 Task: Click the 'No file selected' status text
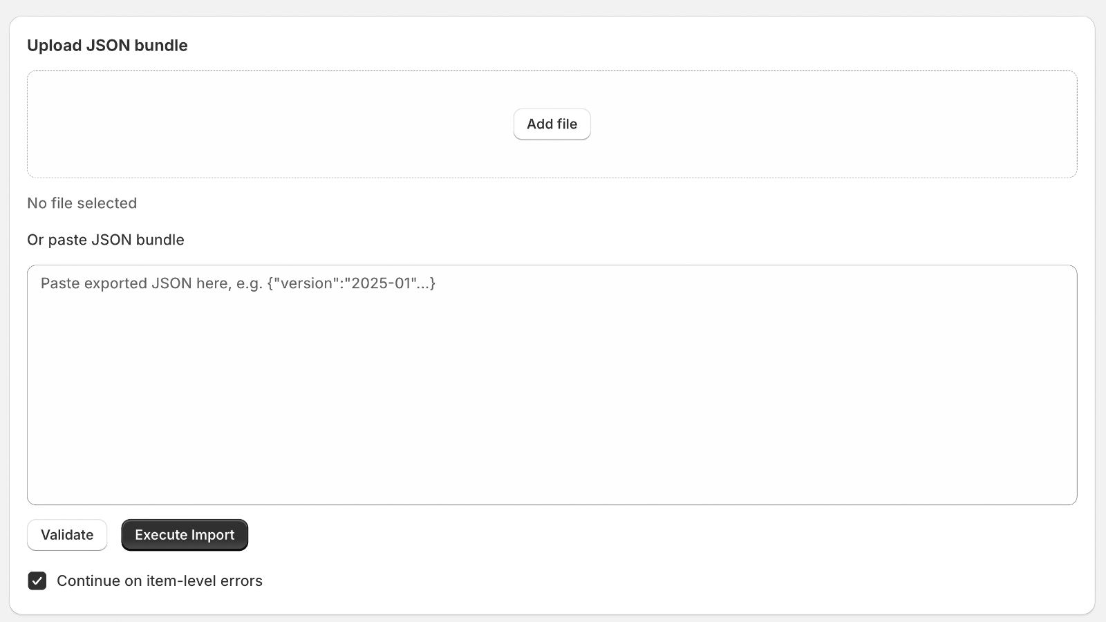[x=82, y=203]
